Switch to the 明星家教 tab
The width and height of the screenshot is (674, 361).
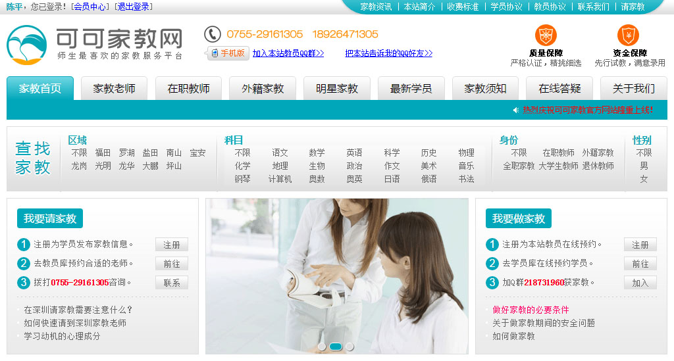pos(336,88)
